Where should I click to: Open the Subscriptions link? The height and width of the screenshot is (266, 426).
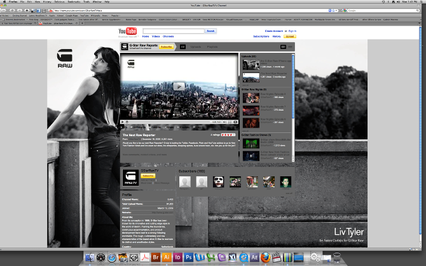tap(261, 36)
